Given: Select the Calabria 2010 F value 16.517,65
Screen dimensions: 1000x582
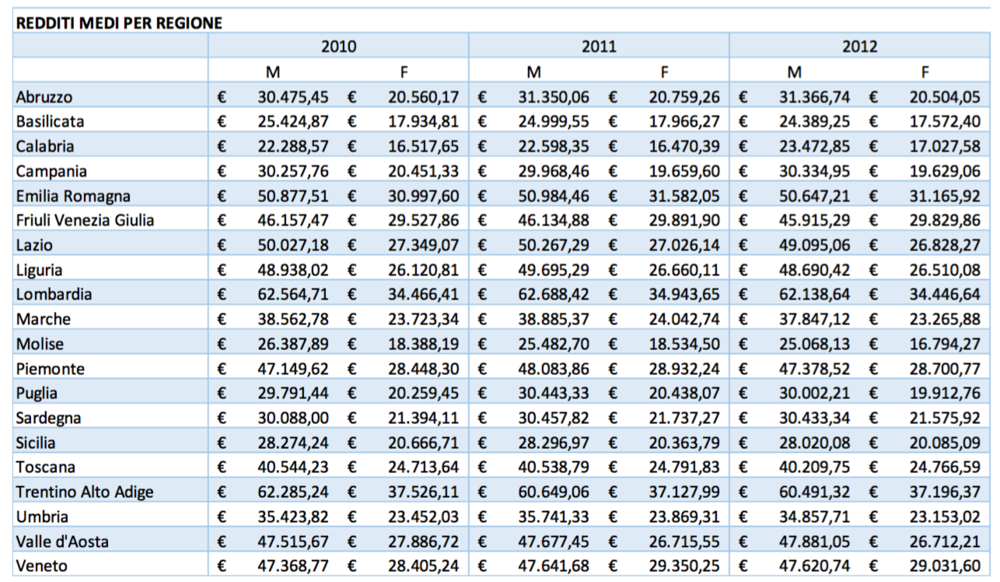Looking at the screenshot, I should 423,146.
